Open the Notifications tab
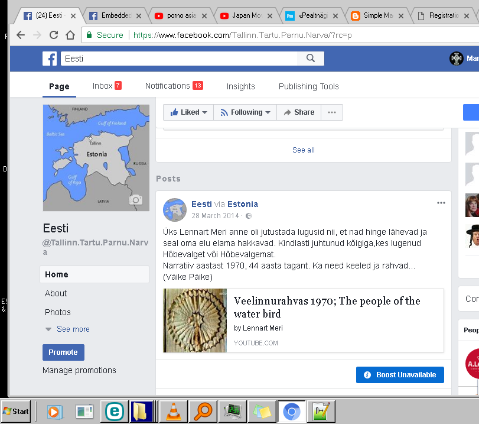The image size is (479, 424). coord(174,86)
